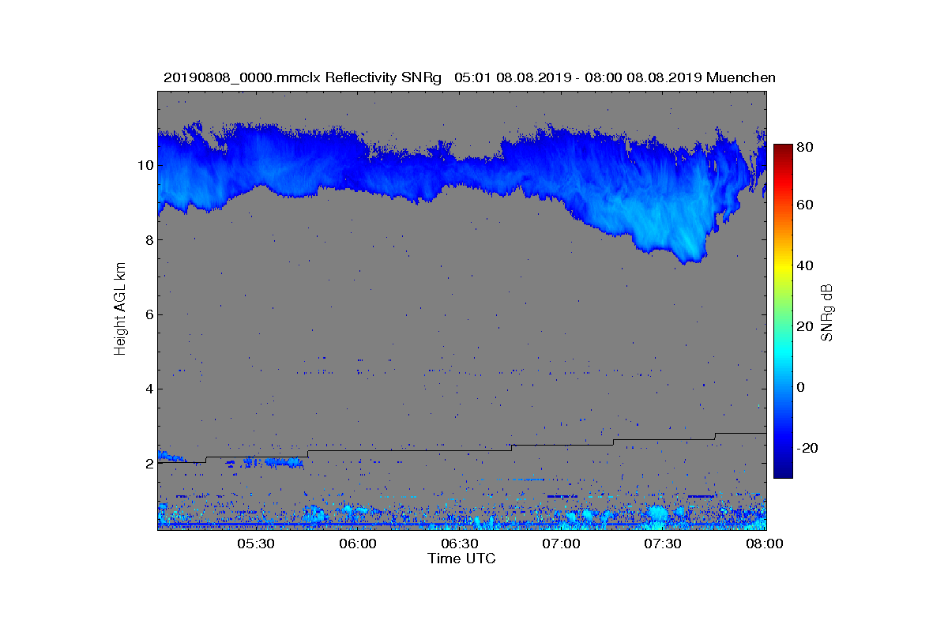
Task: Click the 2 km height tick label
Action: pos(147,464)
